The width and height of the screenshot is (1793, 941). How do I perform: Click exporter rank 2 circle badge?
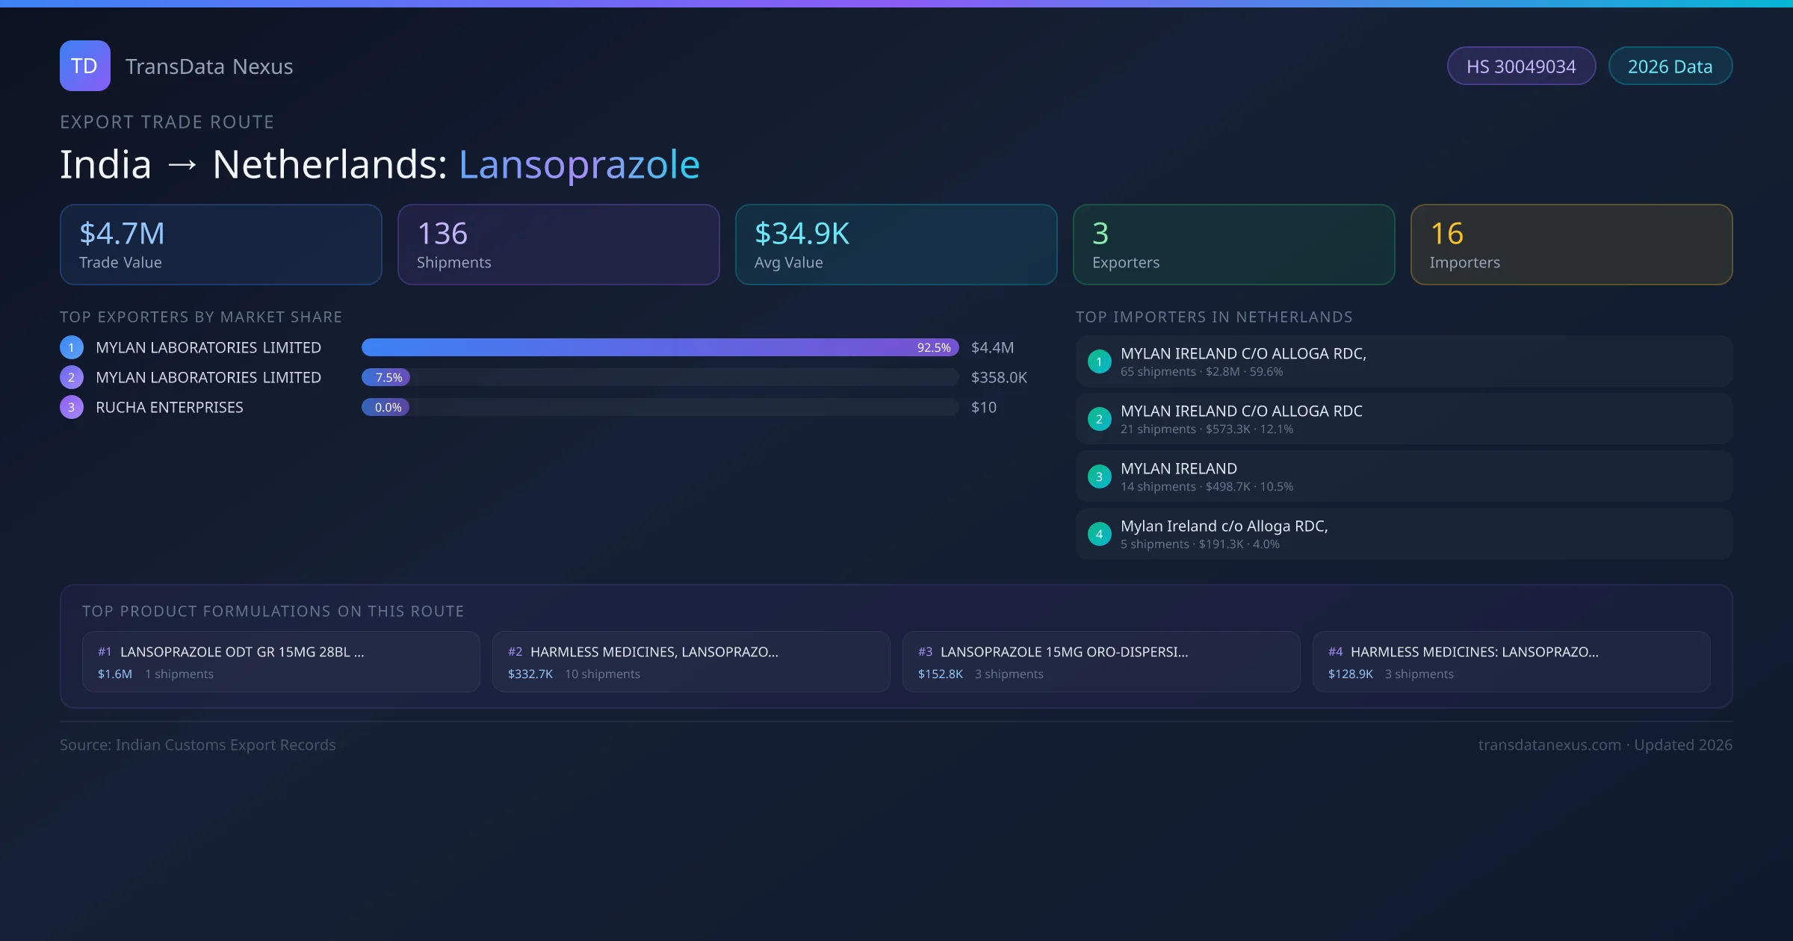point(72,377)
